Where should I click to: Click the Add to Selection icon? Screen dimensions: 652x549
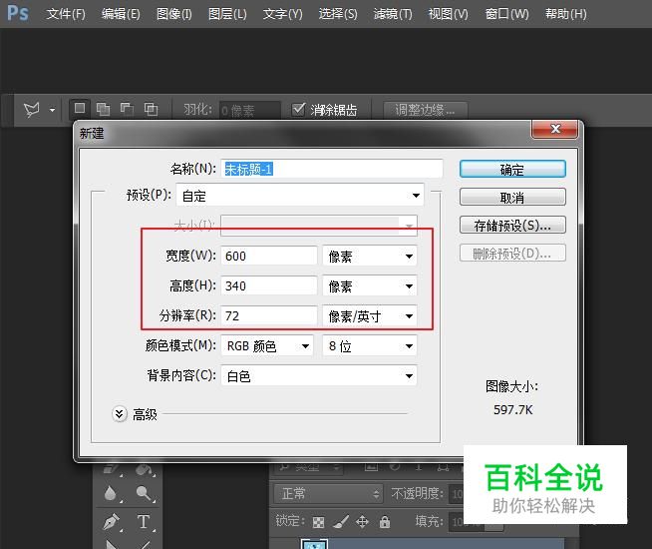103,109
